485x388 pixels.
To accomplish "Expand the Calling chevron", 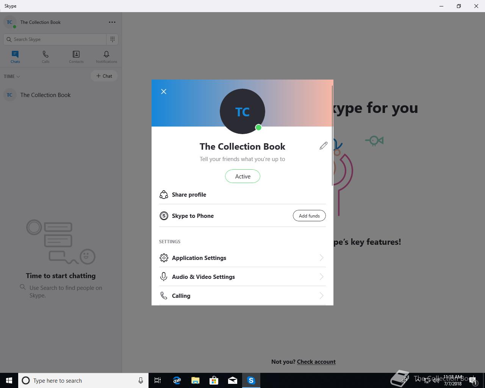I will click(x=321, y=296).
